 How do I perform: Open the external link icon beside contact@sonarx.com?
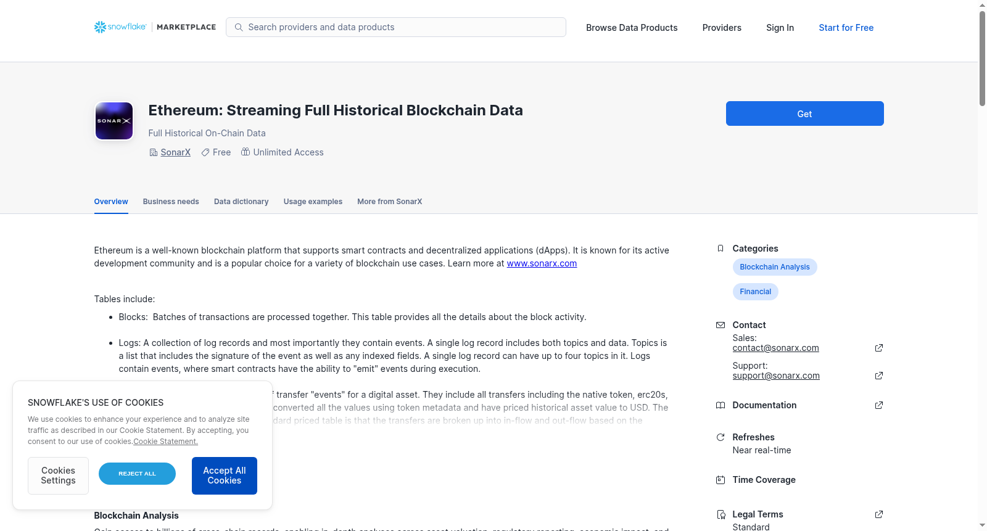click(879, 348)
